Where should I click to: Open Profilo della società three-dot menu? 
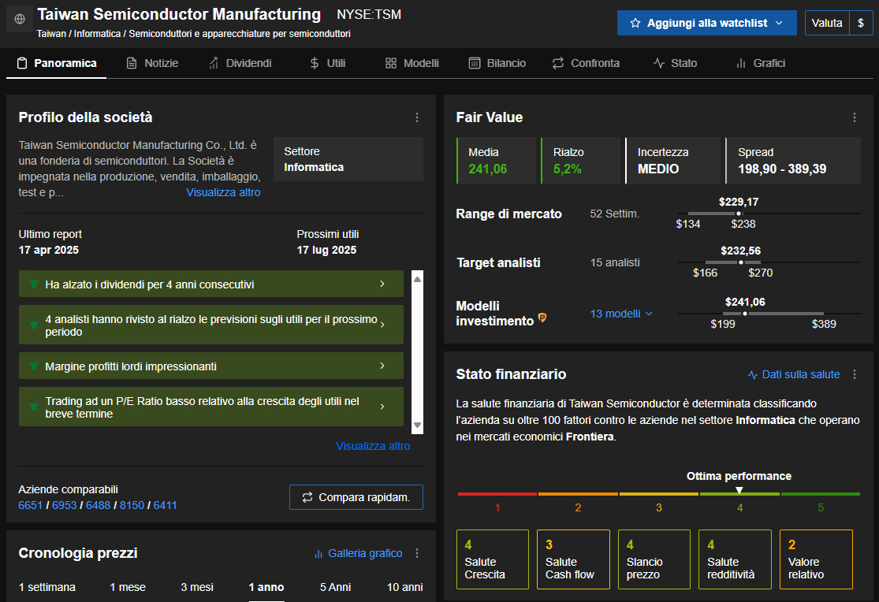[417, 117]
